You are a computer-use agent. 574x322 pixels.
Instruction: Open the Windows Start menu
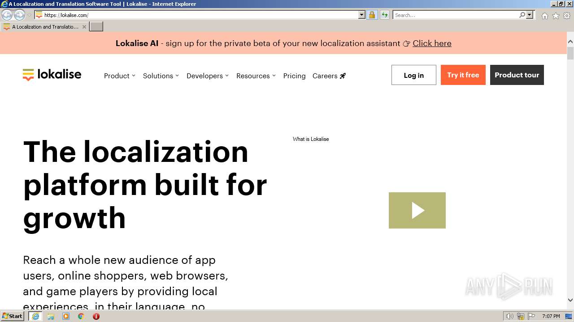(x=12, y=316)
